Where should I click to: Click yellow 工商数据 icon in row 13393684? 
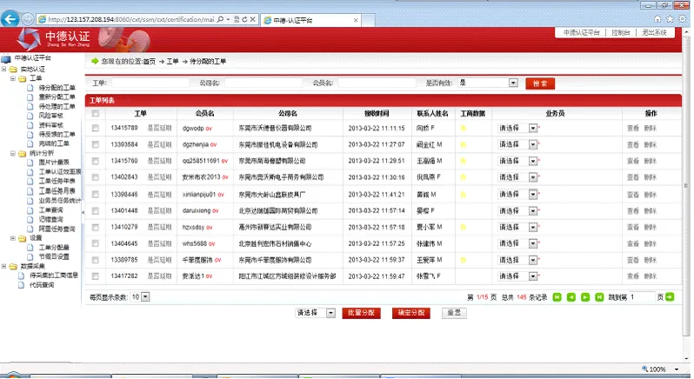[463, 144]
